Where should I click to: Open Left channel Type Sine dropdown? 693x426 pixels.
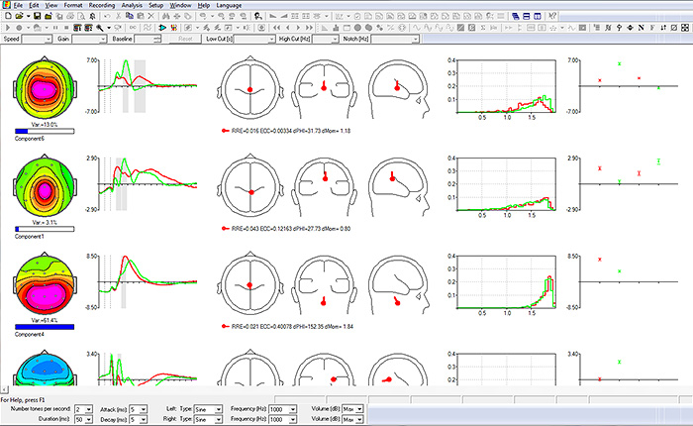point(220,408)
